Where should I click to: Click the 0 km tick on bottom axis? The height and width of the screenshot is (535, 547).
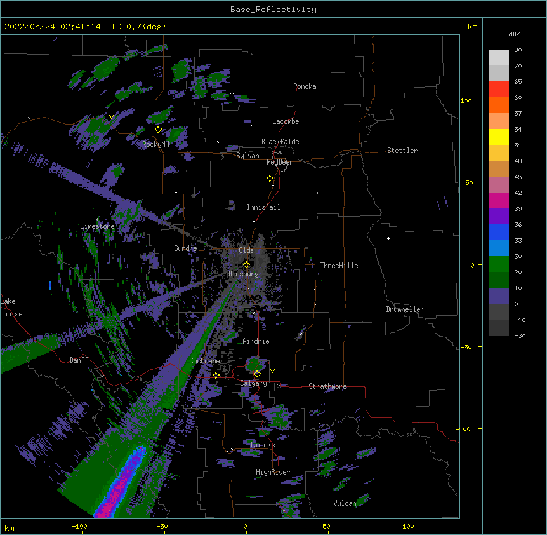click(245, 526)
